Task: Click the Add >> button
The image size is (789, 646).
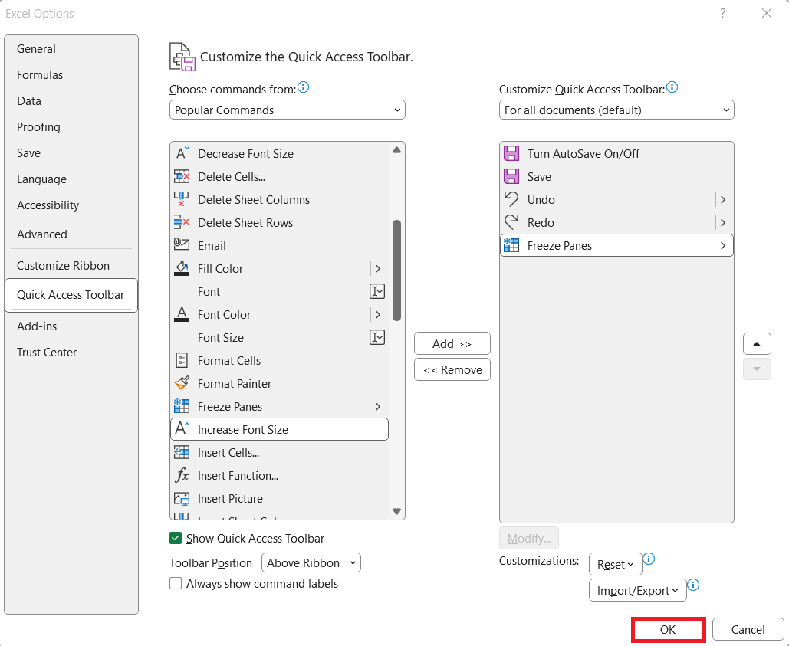Action: (x=452, y=344)
